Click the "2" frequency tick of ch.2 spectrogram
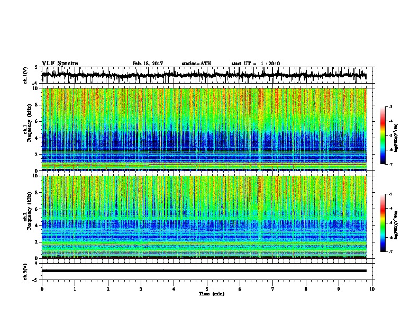The width and height of the screenshot is (419, 324). click(x=37, y=242)
